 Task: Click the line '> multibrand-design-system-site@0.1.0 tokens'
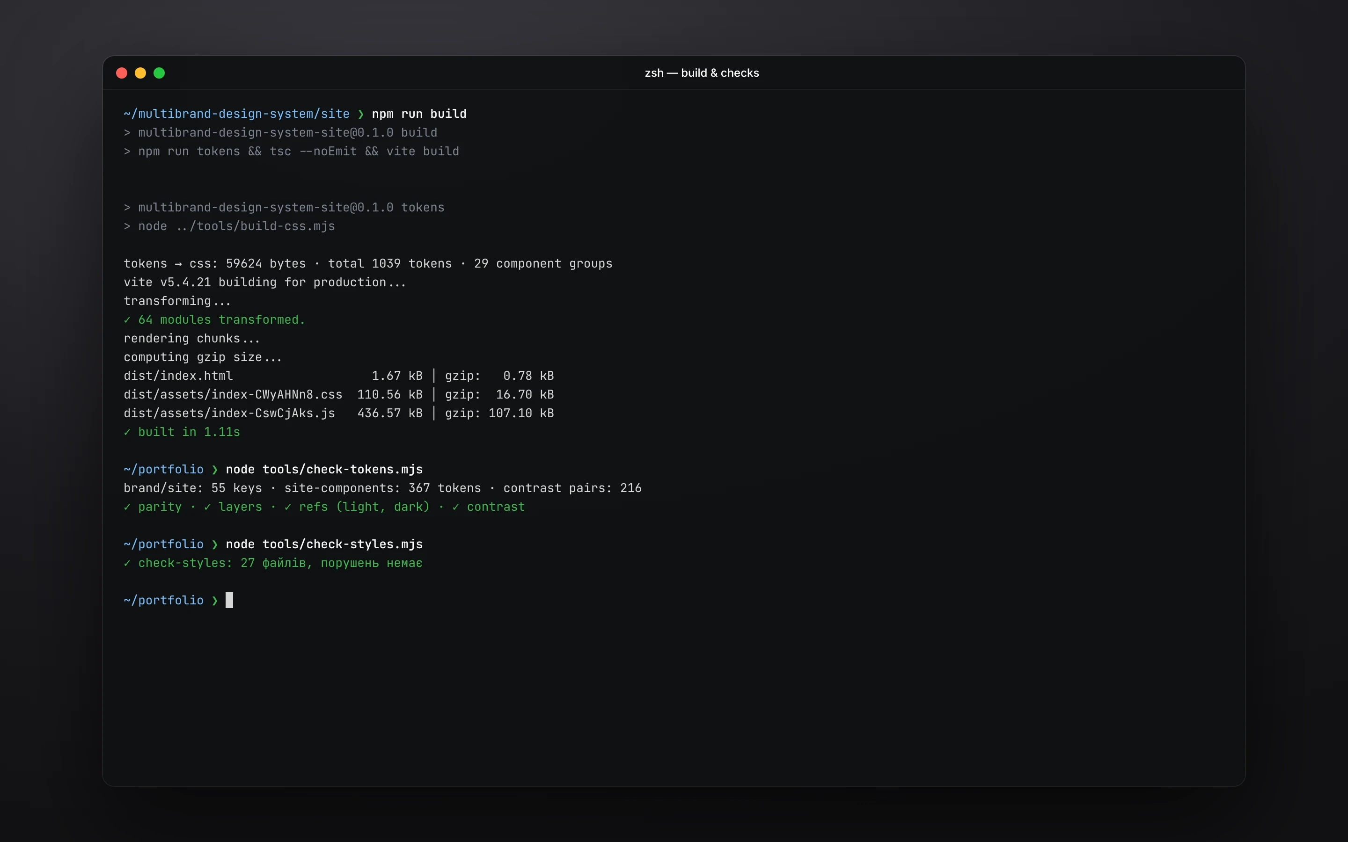284,207
